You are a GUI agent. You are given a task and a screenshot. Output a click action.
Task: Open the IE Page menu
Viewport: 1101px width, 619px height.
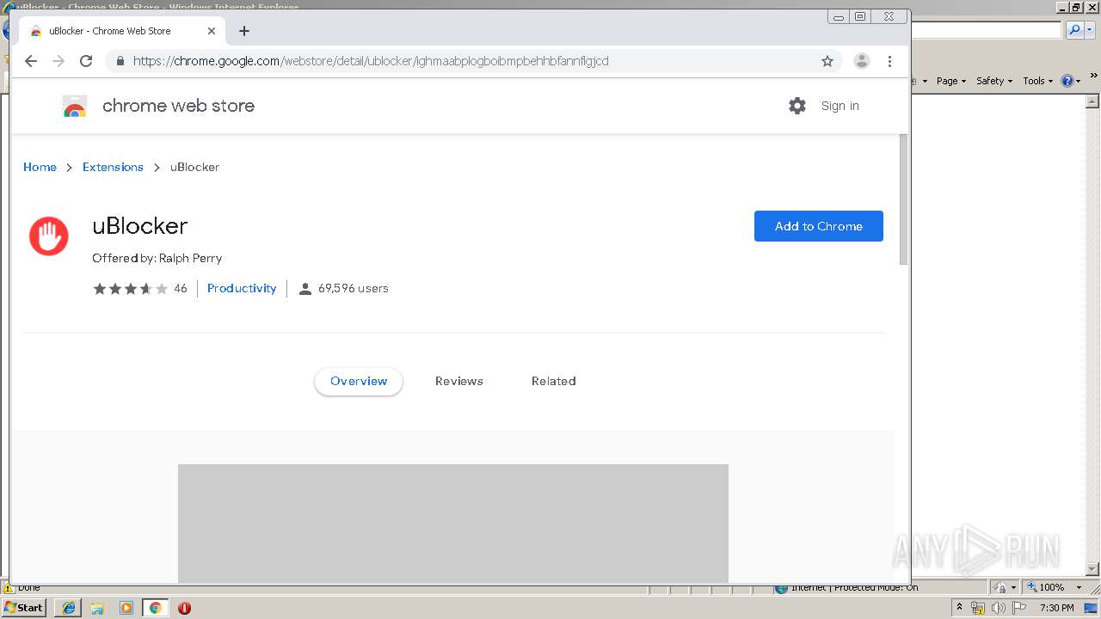[x=951, y=81]
